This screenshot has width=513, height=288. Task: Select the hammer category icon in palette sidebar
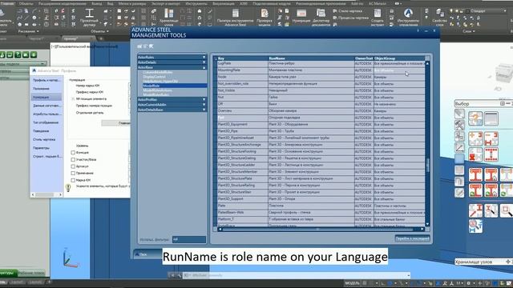459,125
